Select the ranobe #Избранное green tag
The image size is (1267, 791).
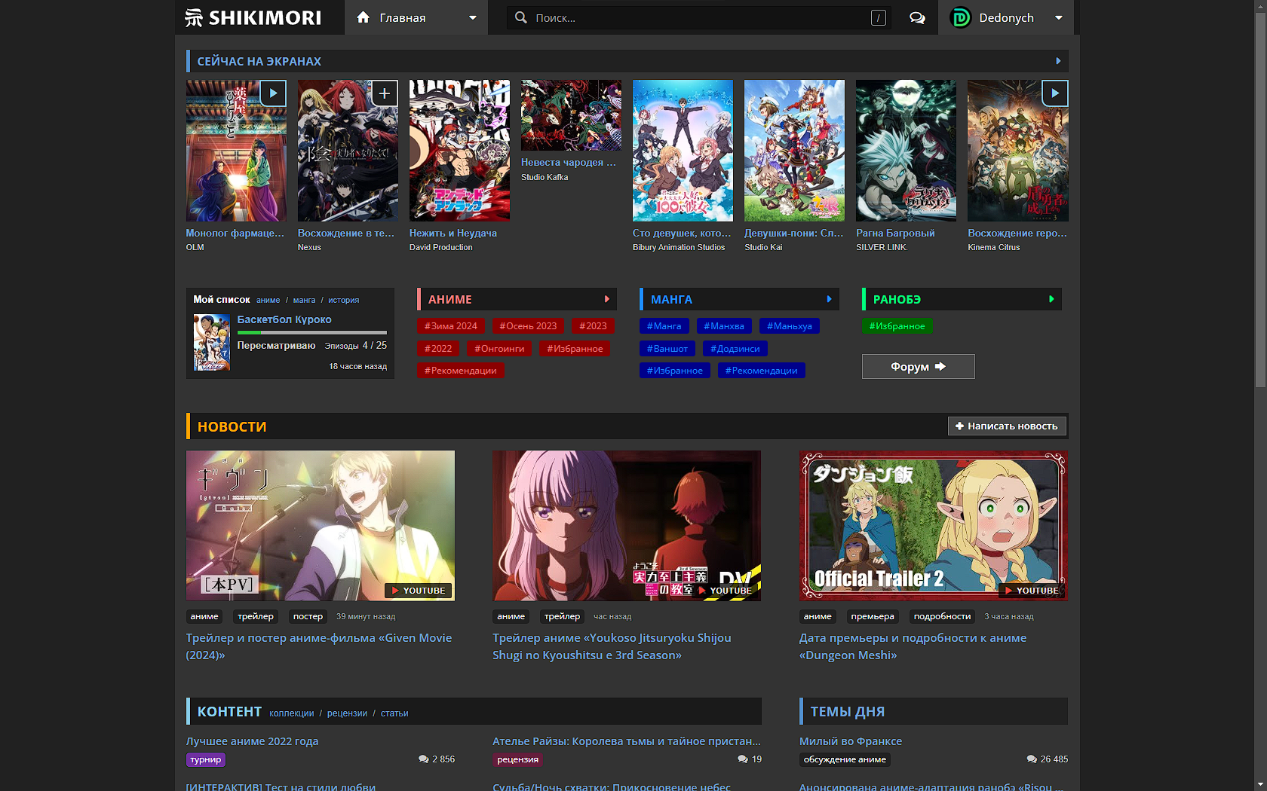tap(897, 326)
